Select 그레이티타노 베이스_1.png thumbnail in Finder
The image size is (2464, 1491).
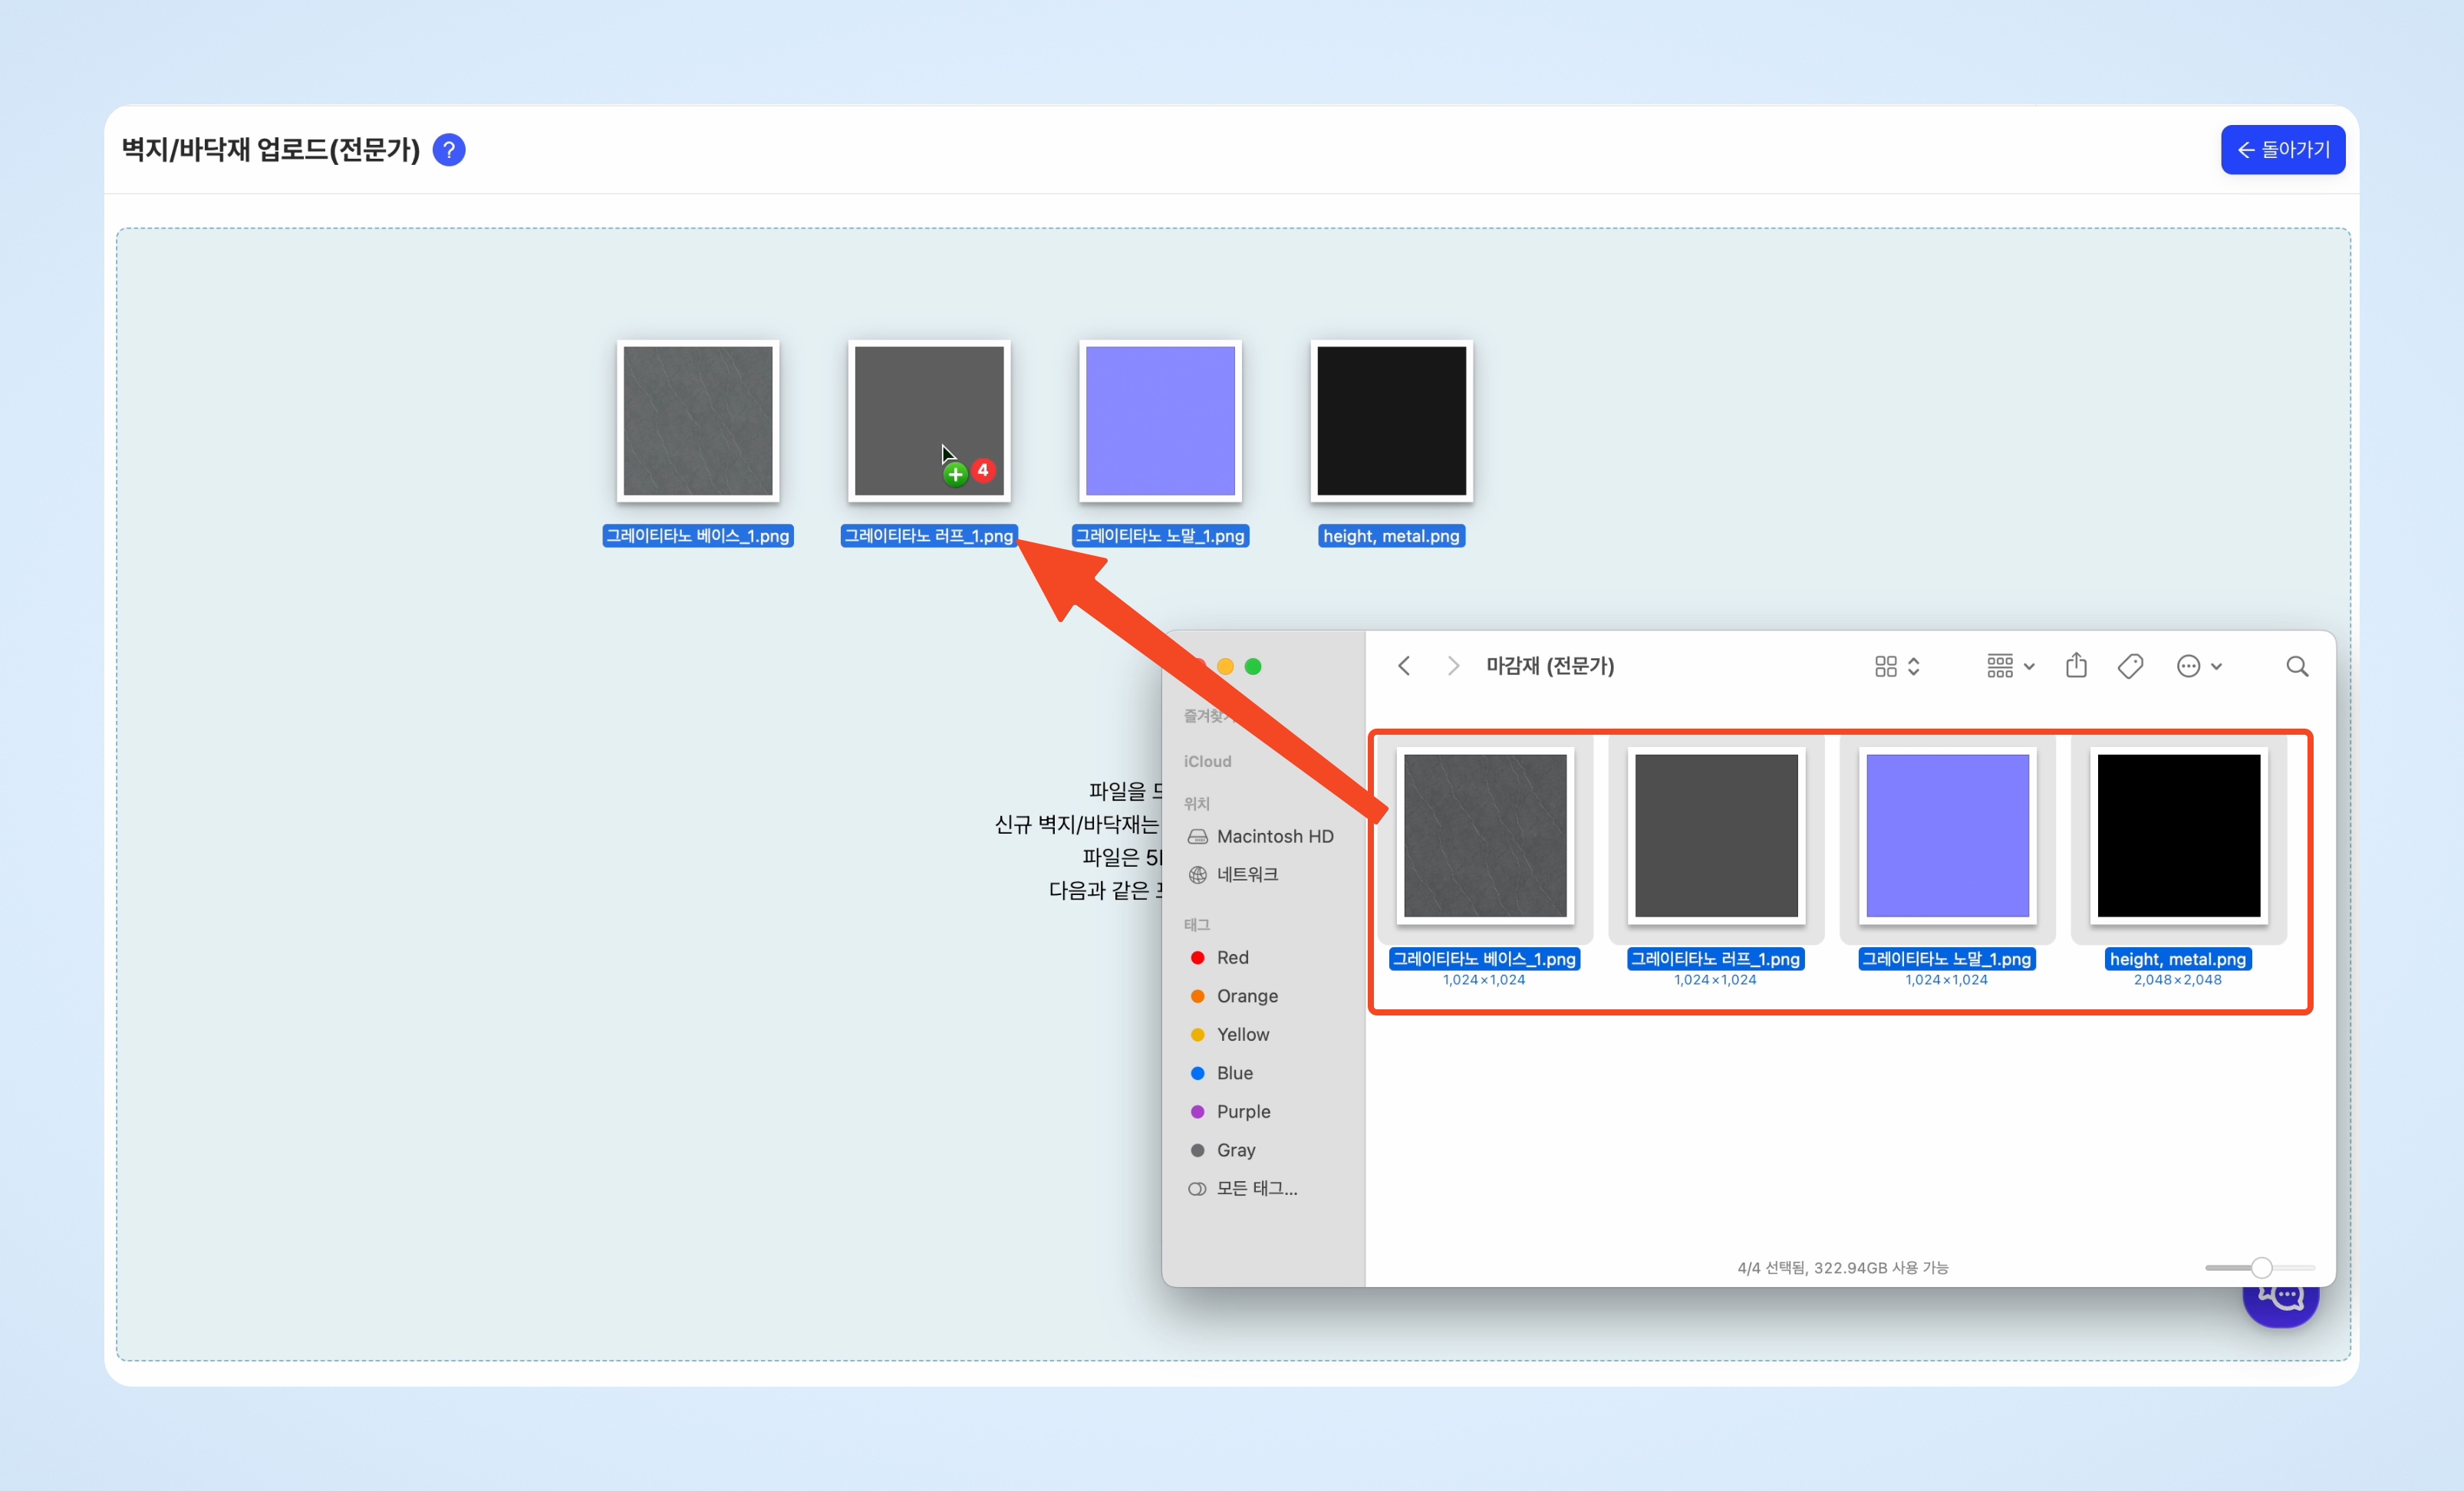1485,835
